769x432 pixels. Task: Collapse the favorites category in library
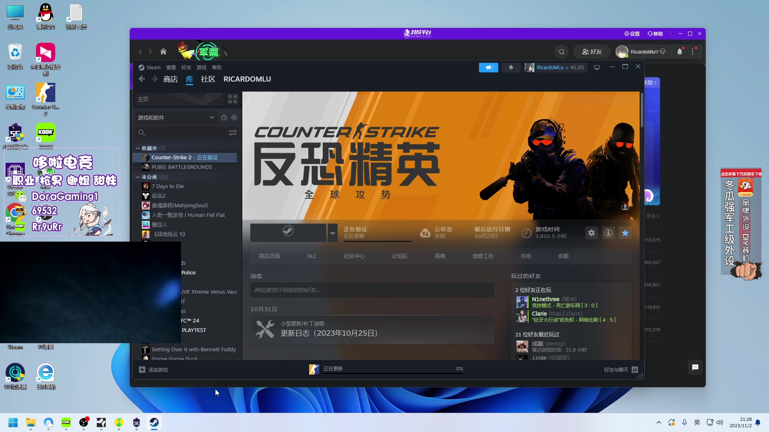(138, 148)
